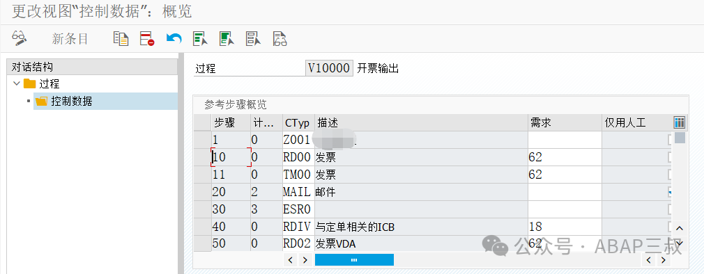Collapse the 过程 tree node arrow

click(17, 83)
